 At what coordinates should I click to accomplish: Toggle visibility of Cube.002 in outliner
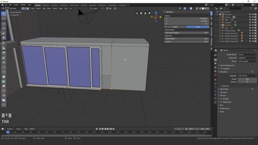coord(253,25)
